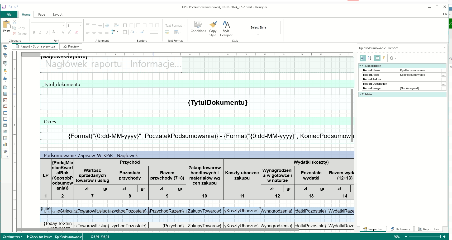Screen dimensions: 452x240
Task: Click the Save icon in title bar
Action: pyautogui.click(x=4, y=7)
